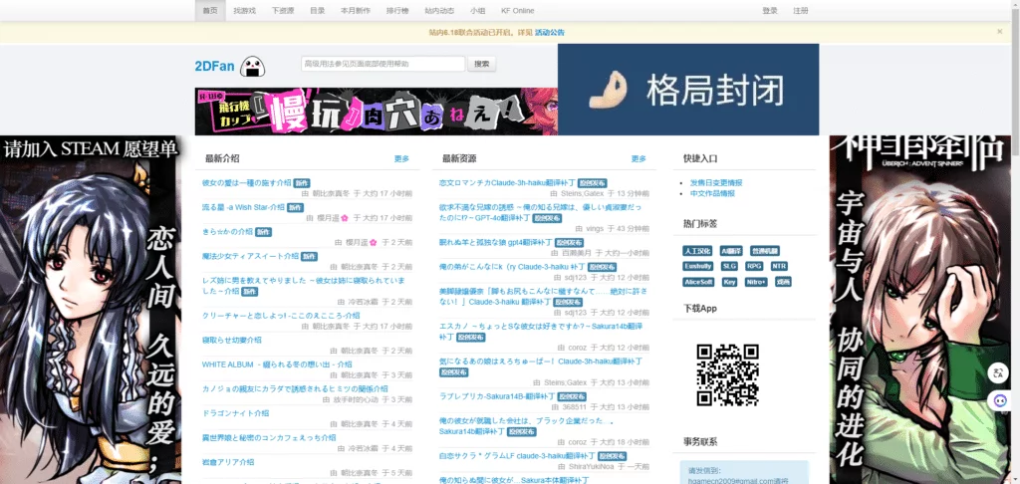Click the 2DFan onigiri mascot logo
Image resolution: width=1020 pixels, height=484 pixels.
click(x=252, y=67)
